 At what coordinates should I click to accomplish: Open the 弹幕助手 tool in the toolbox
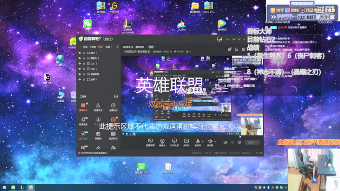pos(83,107)
